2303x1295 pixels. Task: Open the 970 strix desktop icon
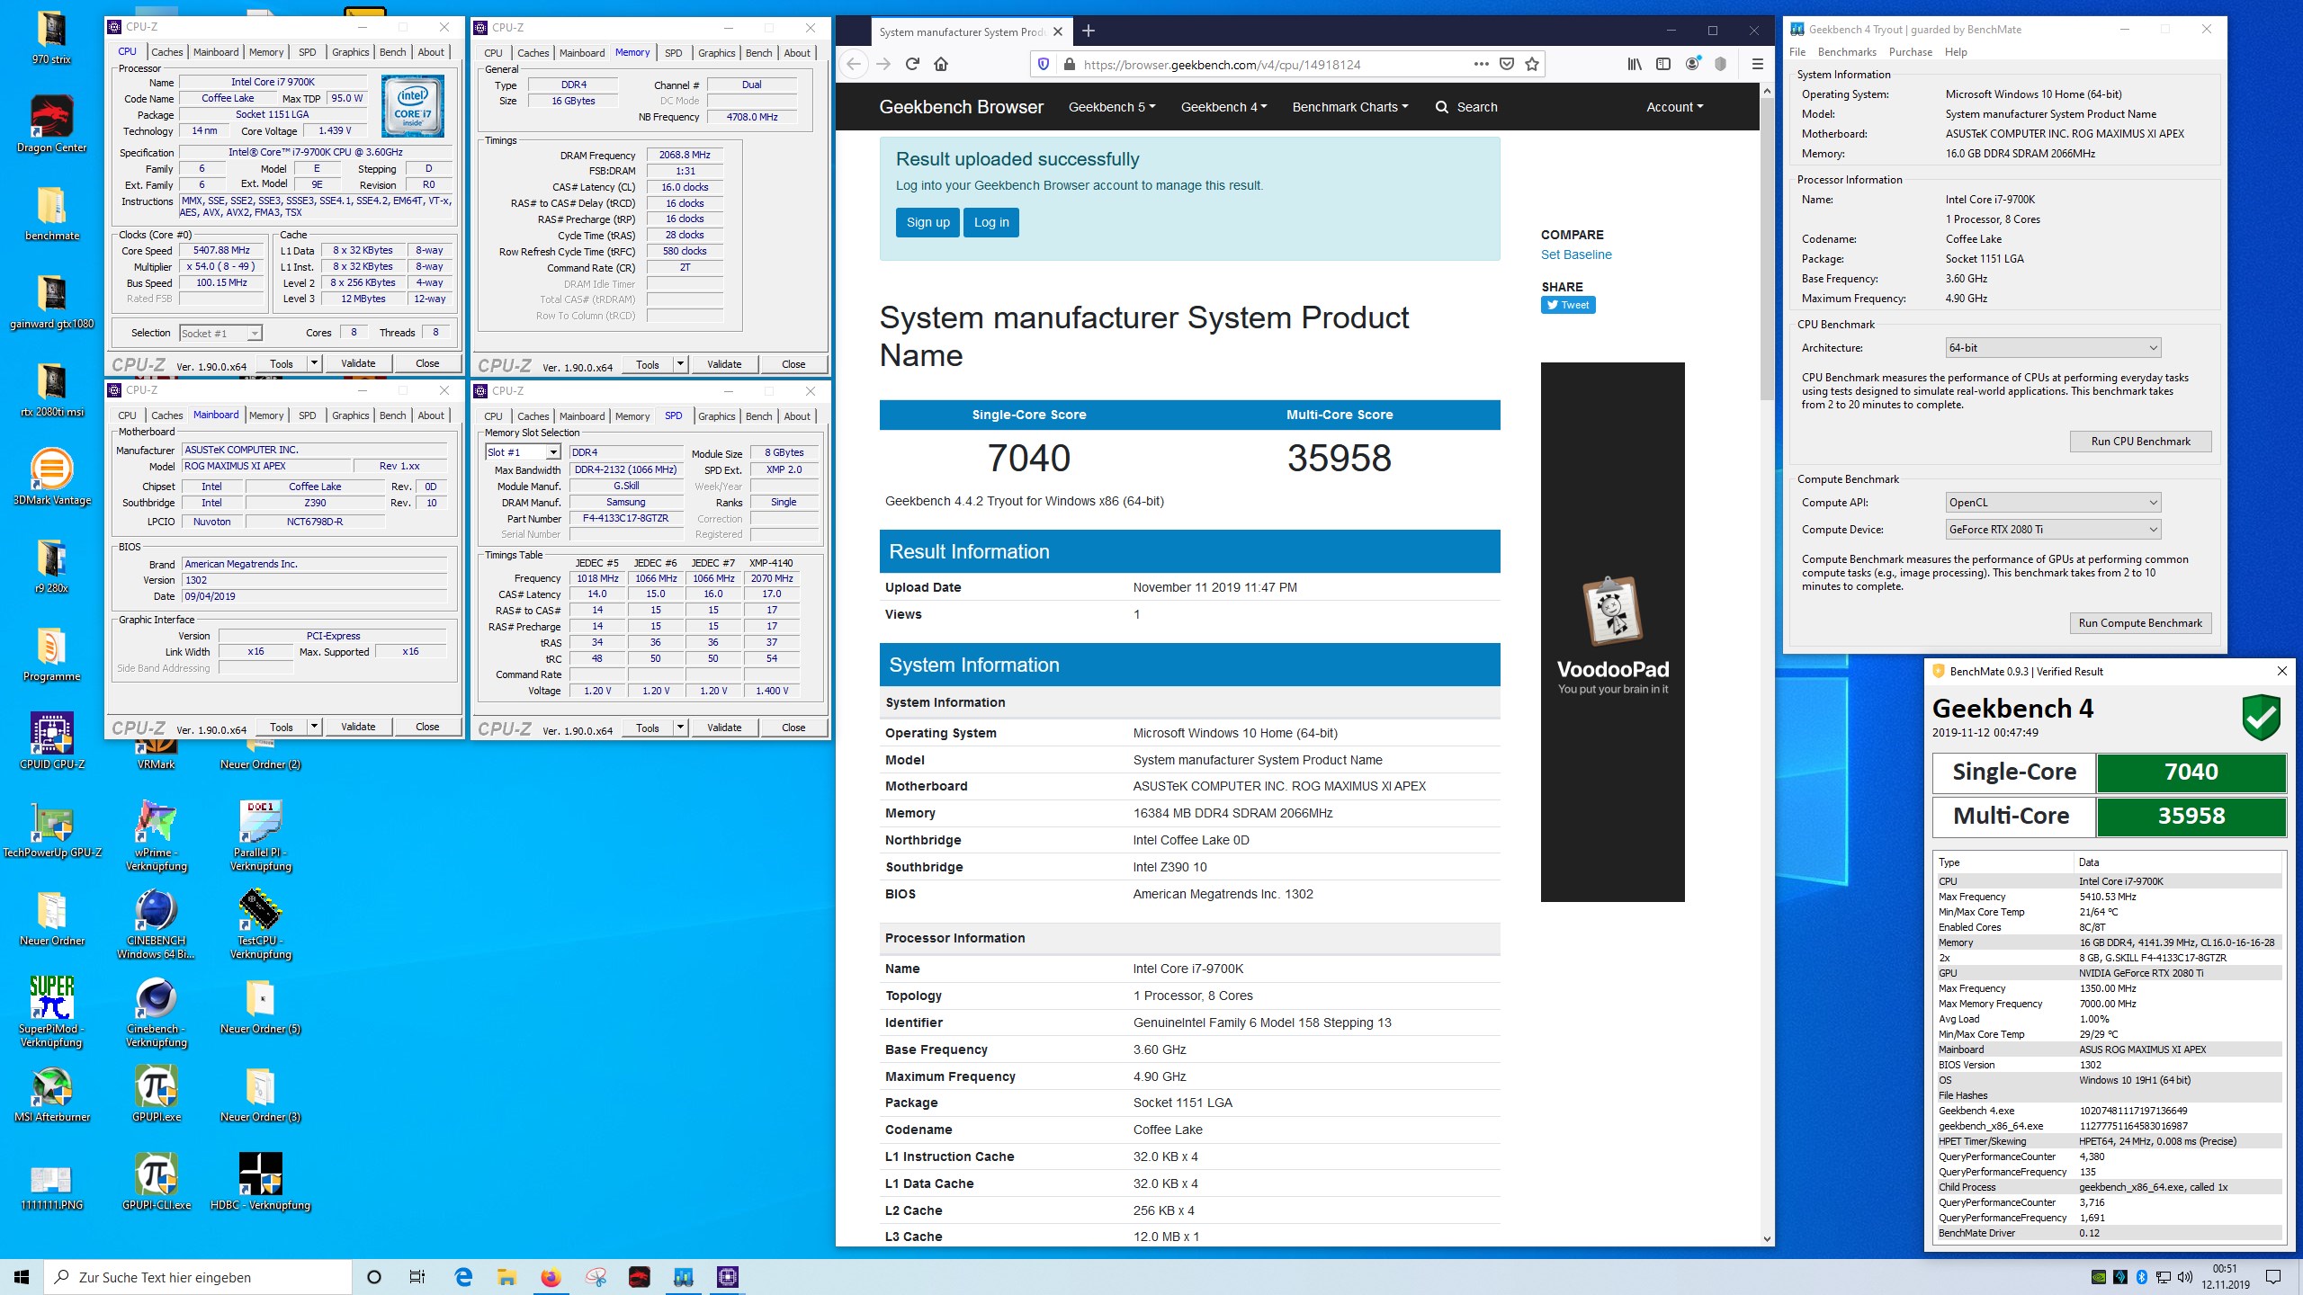(51, 38)
